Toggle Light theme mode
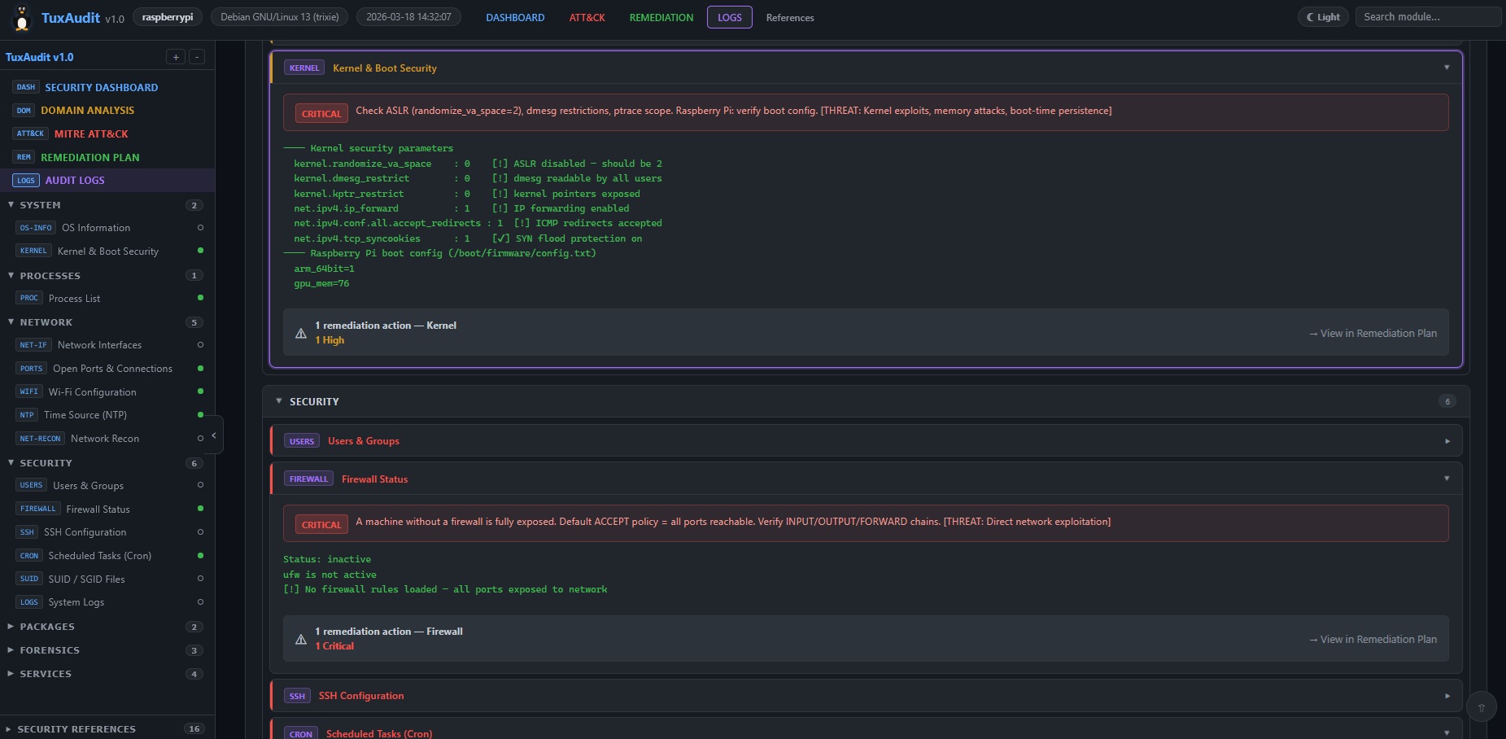 pyautogui.click(x=1324, y=17)
